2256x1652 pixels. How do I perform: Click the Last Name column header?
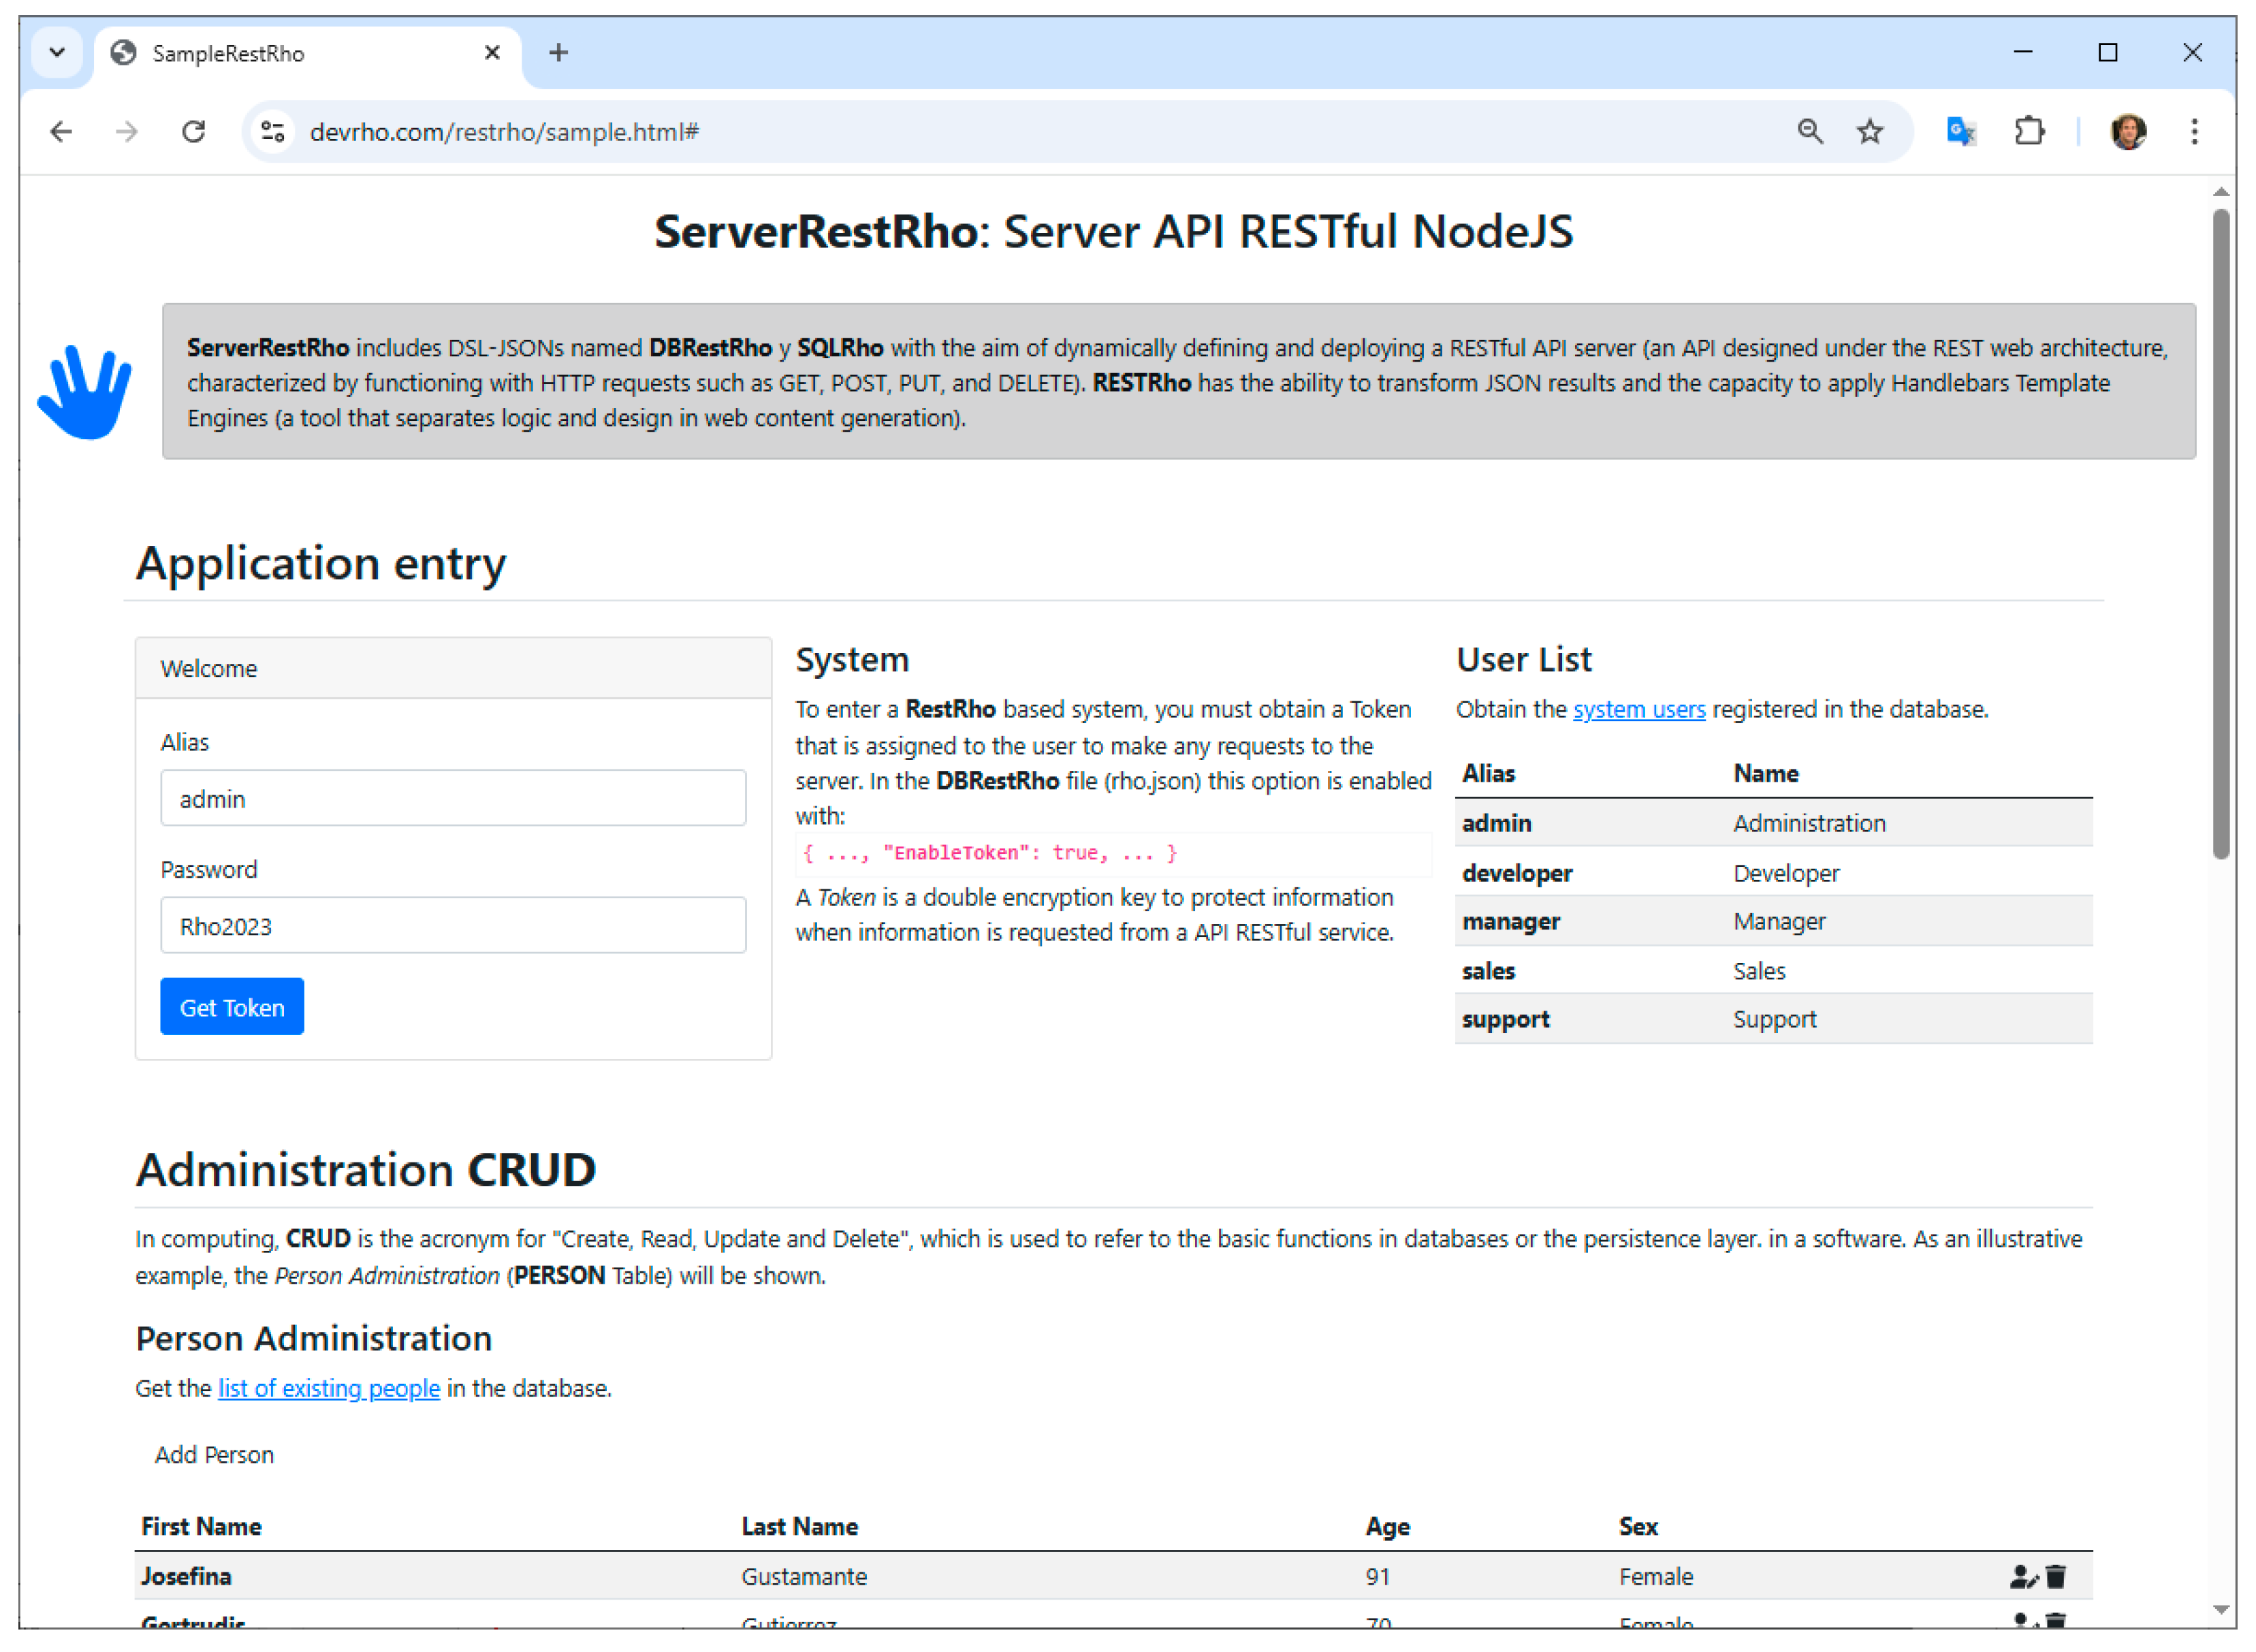[x=799, y=1526]
